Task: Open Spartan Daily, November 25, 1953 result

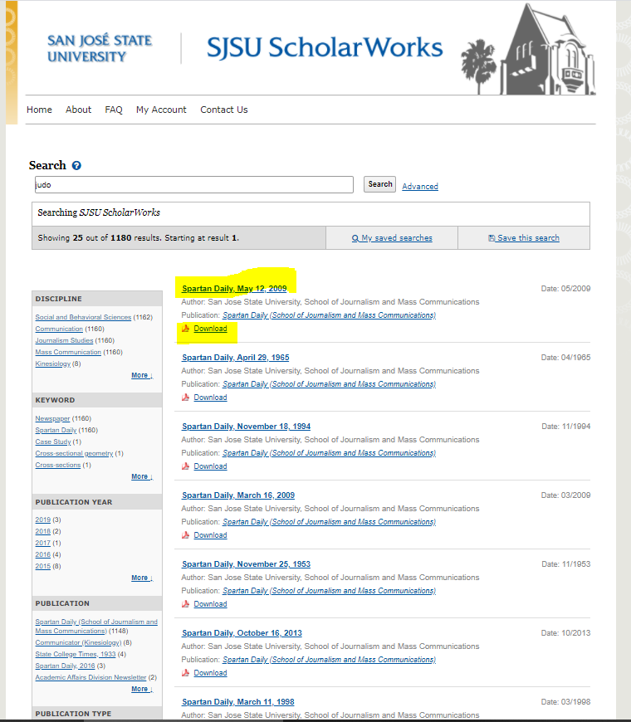Action: (246, 564)
